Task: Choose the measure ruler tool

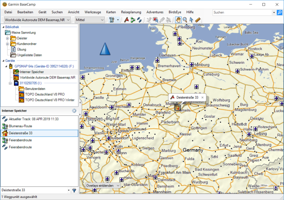Action: point(198,20)
